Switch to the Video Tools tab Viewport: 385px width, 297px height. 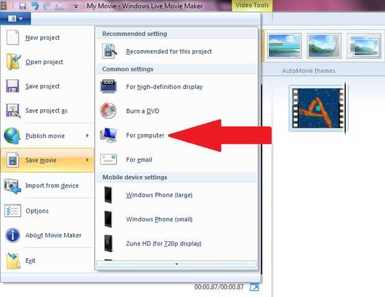click(x=252, y=6)
